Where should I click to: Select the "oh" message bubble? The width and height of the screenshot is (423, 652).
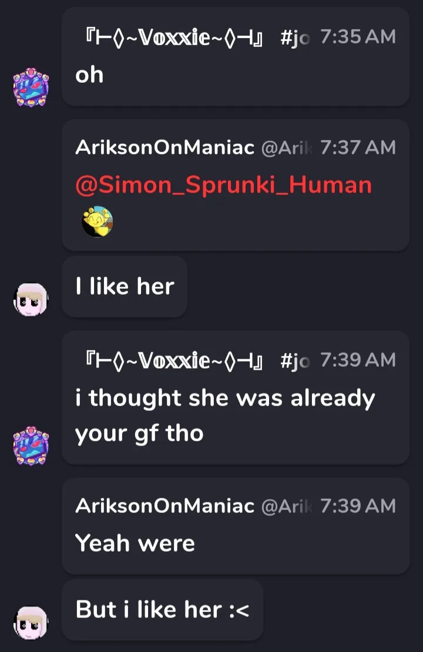(x=236, y=56)
